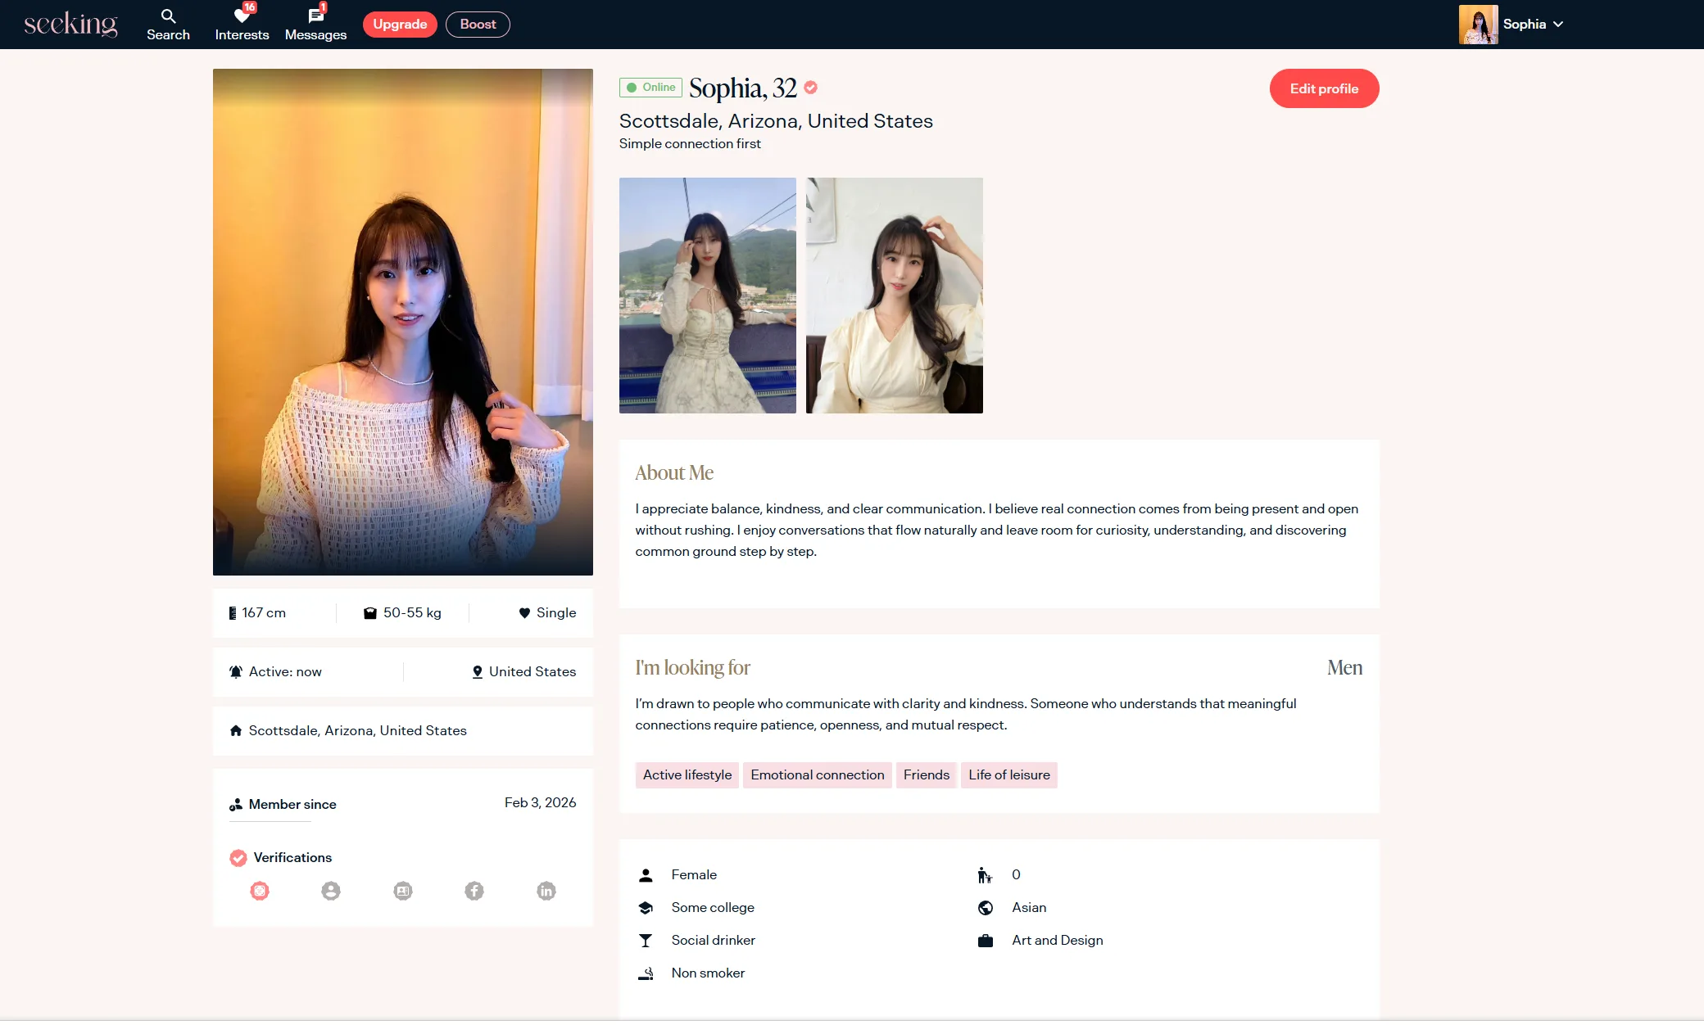Open the cream blouse photo thumbnail

pyautogui.click(x=895, y=296)
